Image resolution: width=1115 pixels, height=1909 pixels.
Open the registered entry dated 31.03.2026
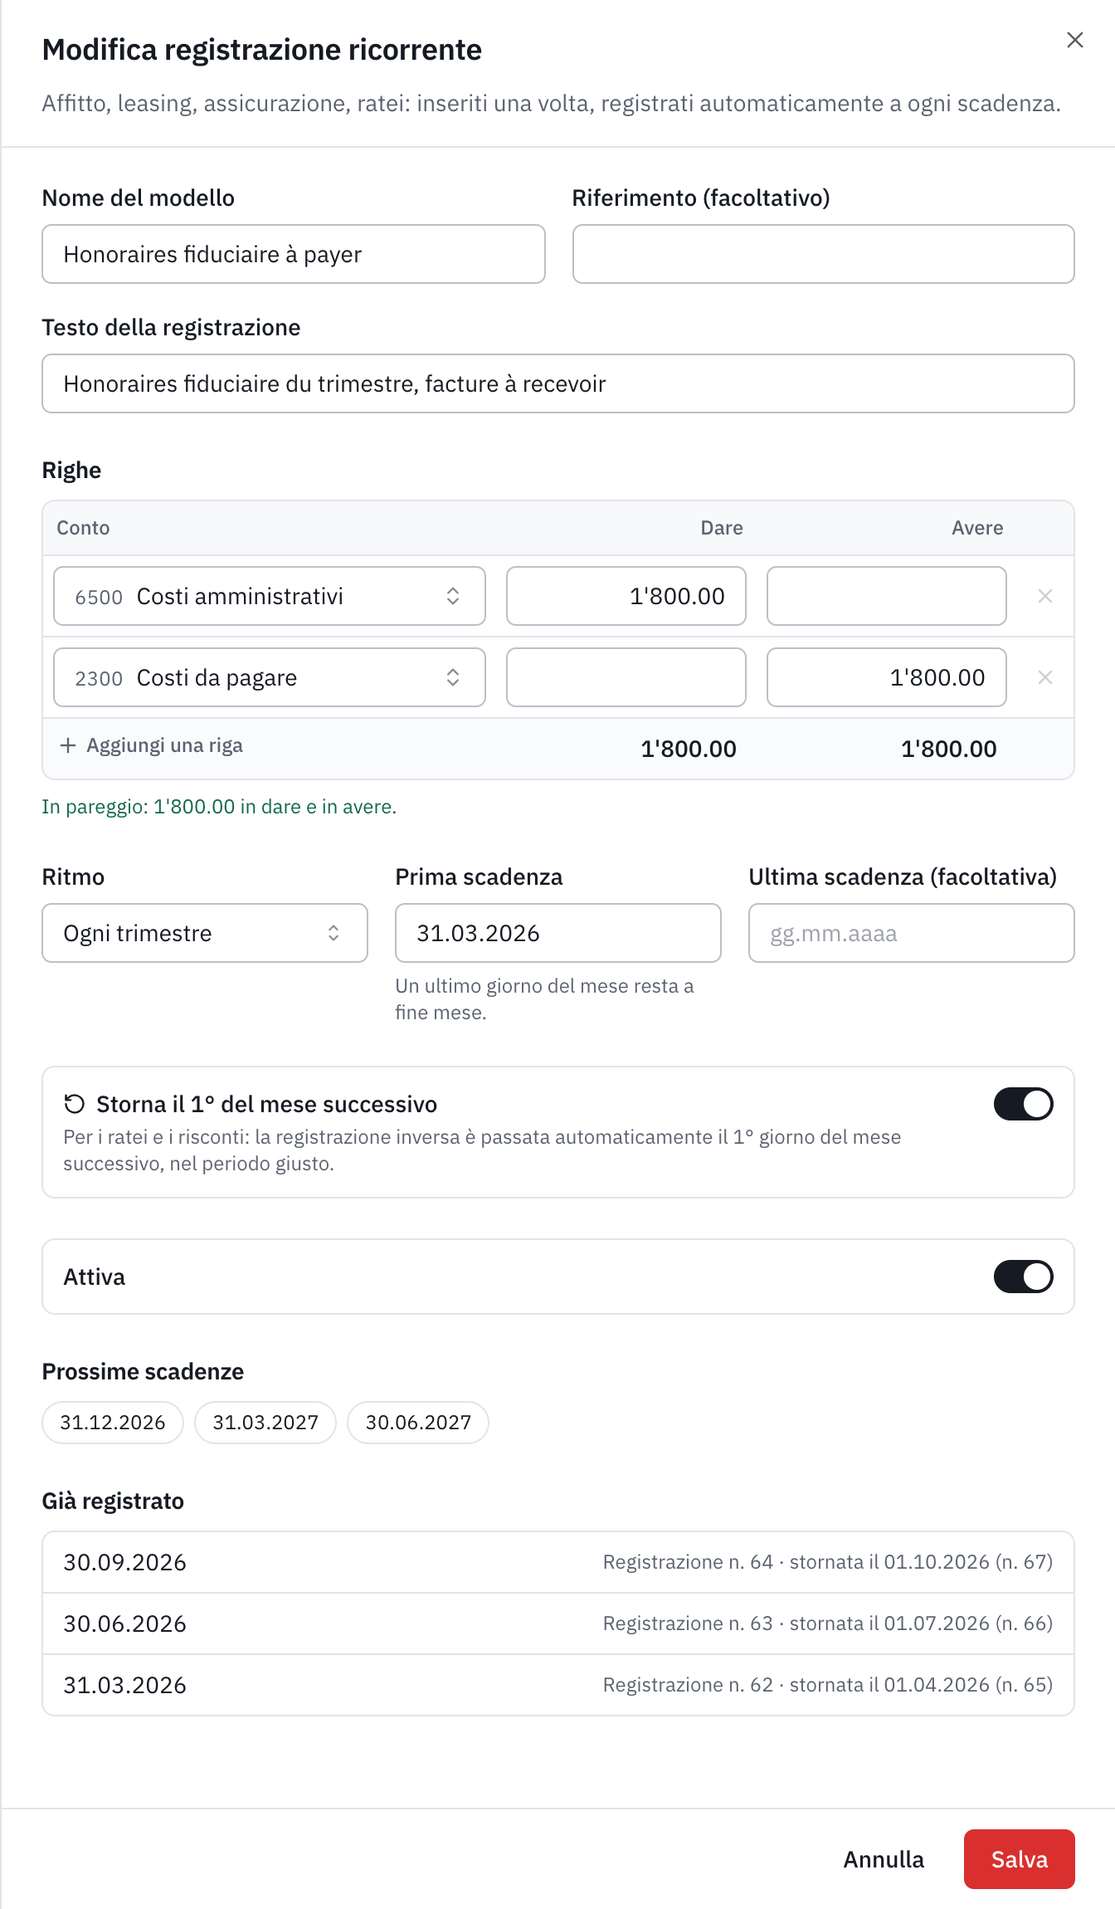(x=558, y=1685)
